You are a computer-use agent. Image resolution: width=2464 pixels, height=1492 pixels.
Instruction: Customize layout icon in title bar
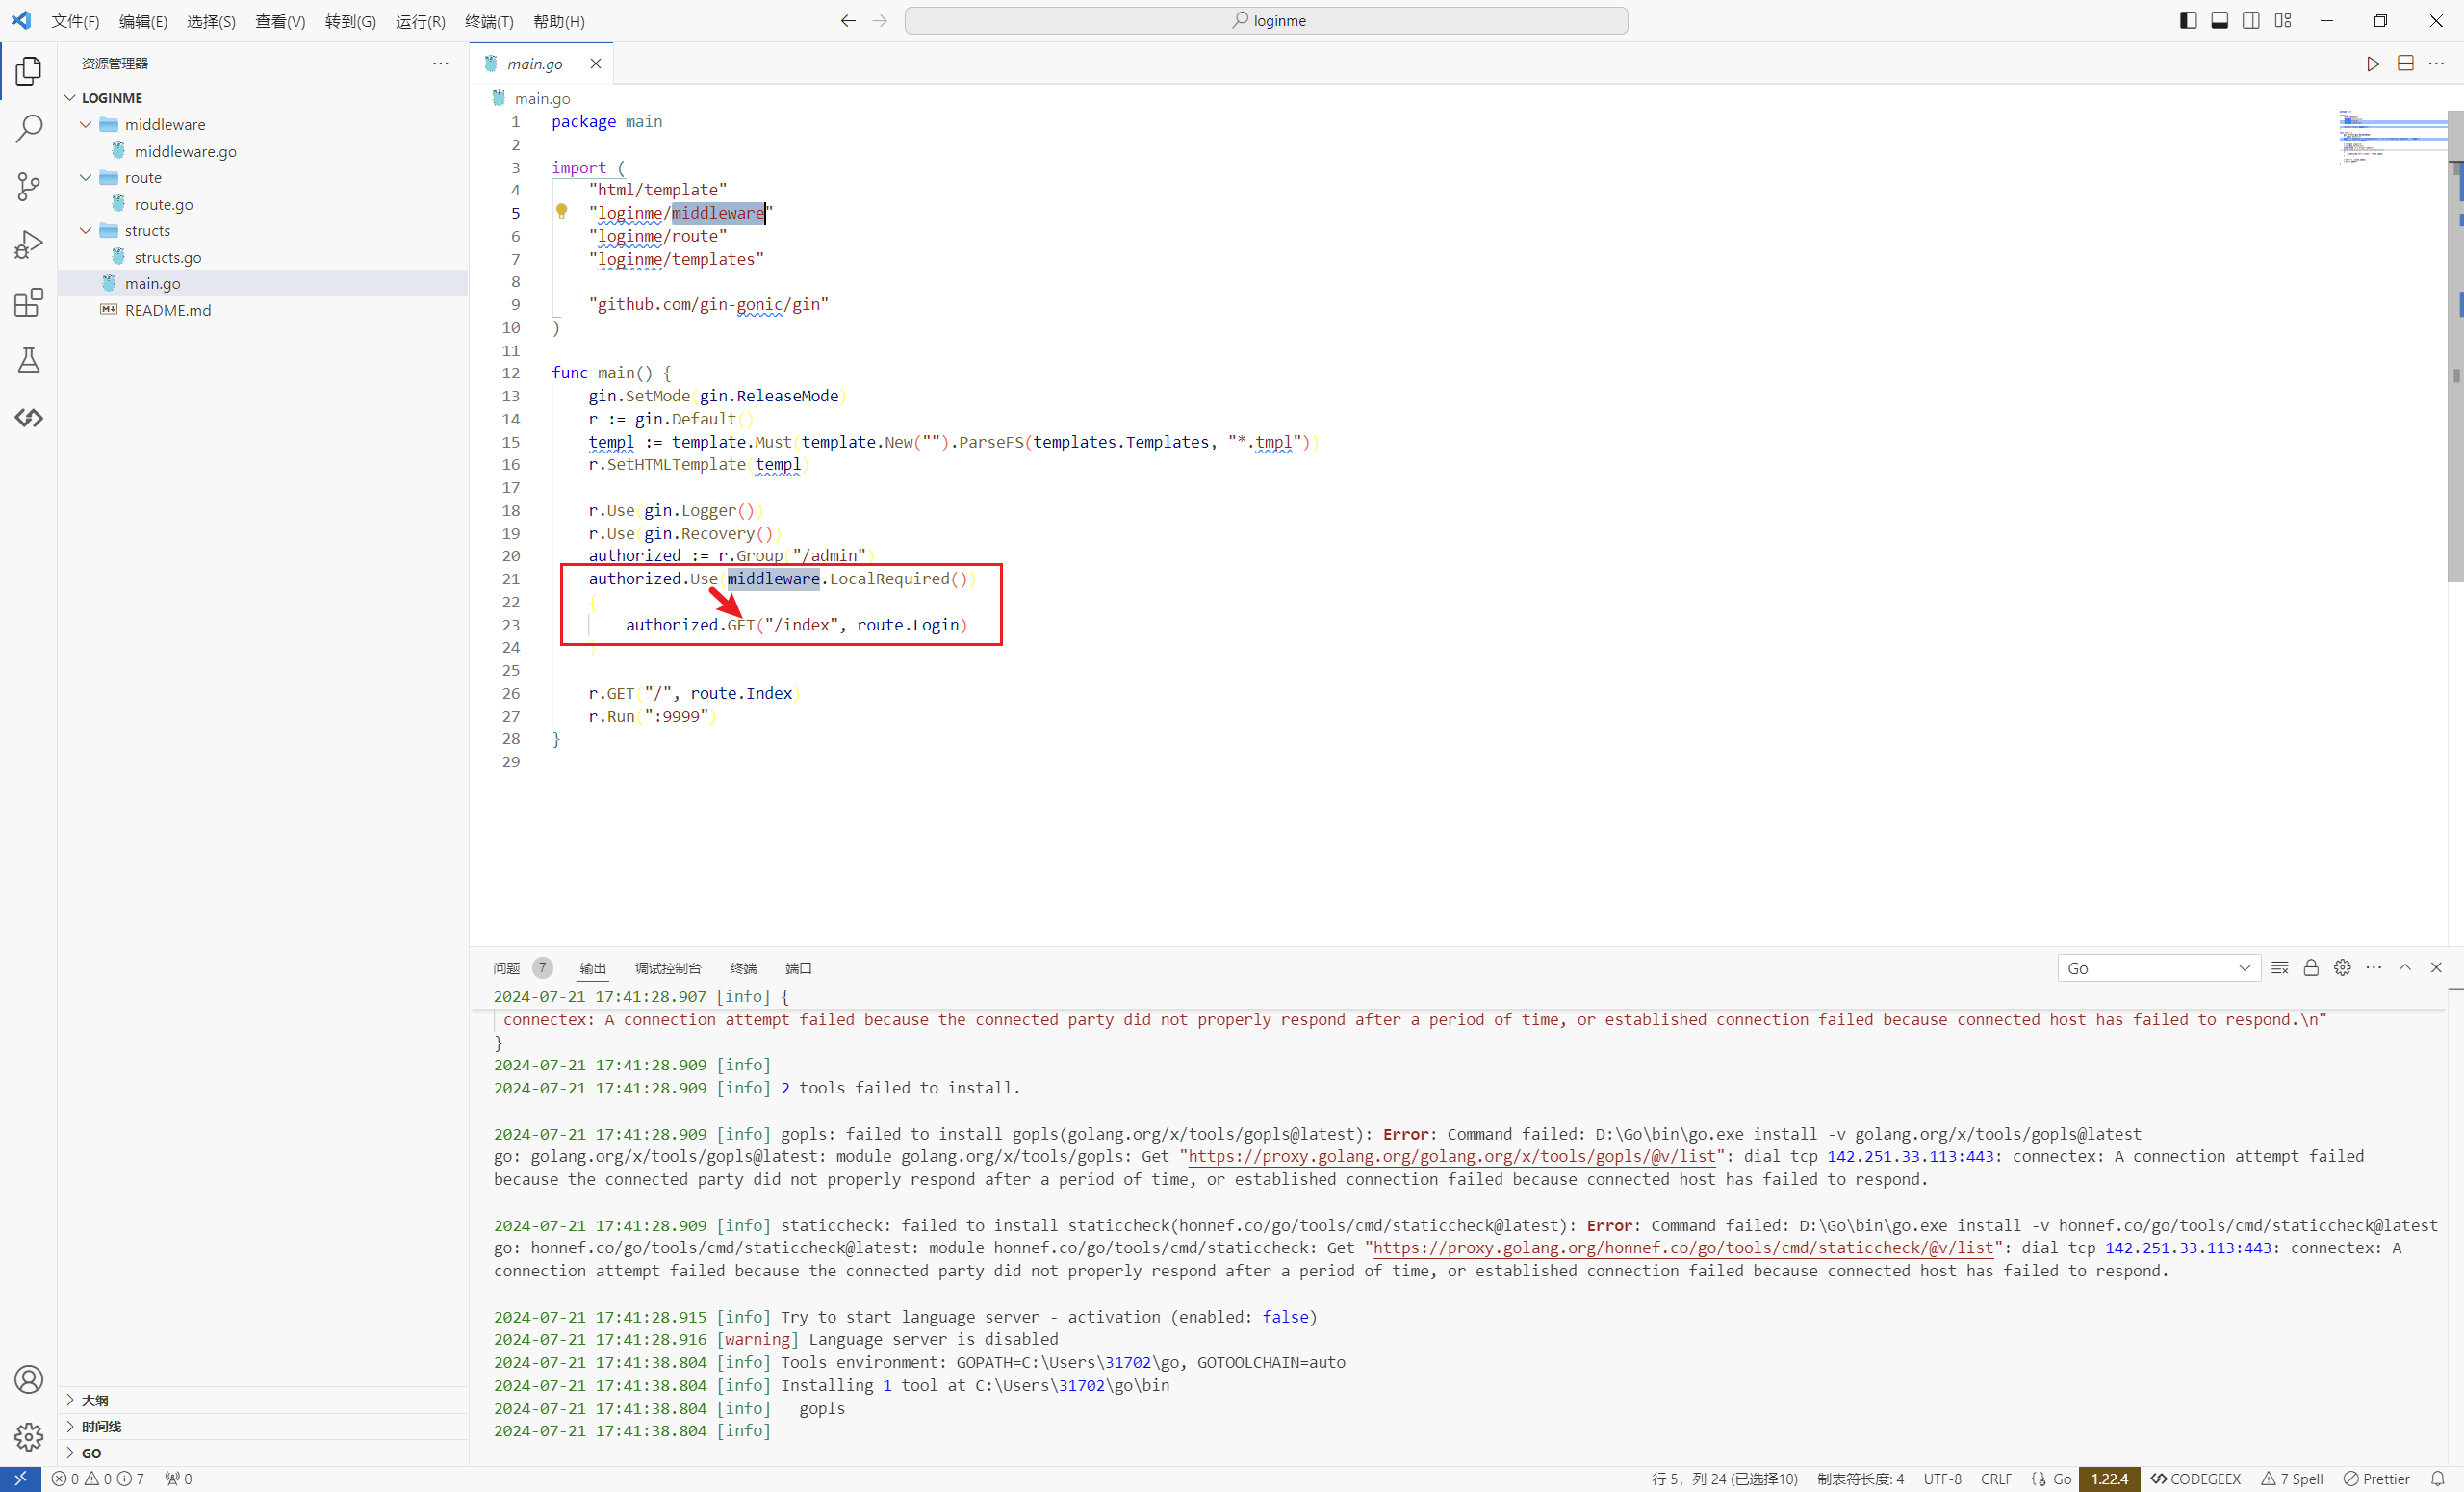pos(2283,20)
